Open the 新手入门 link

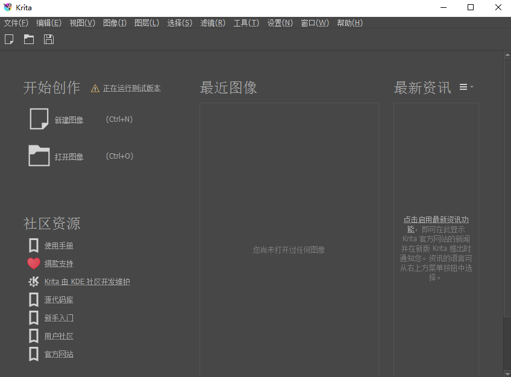click(x=58, y=318)
